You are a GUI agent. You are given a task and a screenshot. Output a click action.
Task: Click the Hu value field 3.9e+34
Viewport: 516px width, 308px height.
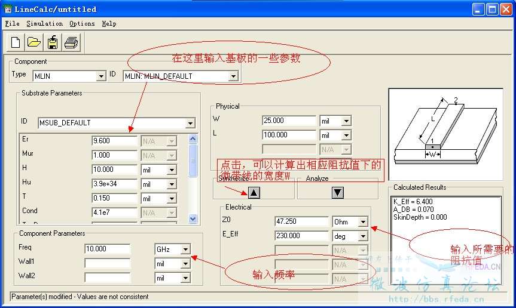tap(114, 184)
